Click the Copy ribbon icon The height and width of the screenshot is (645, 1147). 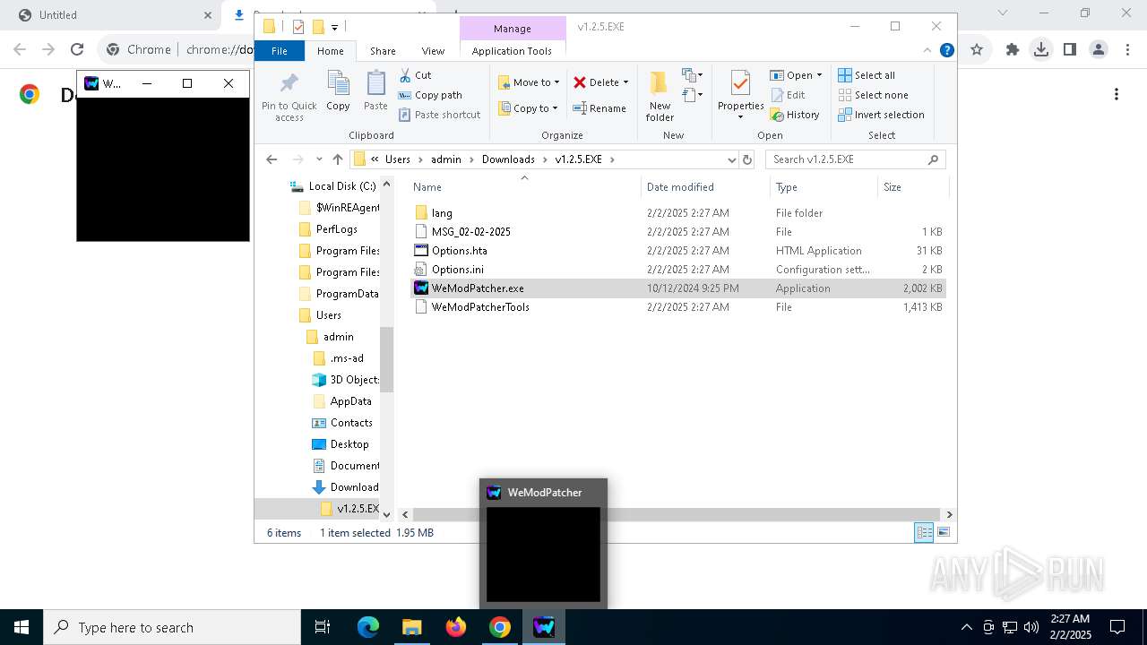[x=338, y=91]
